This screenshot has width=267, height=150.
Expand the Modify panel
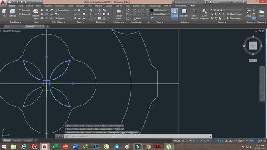pyautogui.click(x=100, y=22)
